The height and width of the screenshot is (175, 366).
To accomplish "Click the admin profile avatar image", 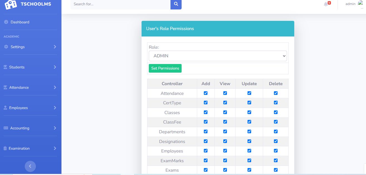I will [x=360, y=4].
